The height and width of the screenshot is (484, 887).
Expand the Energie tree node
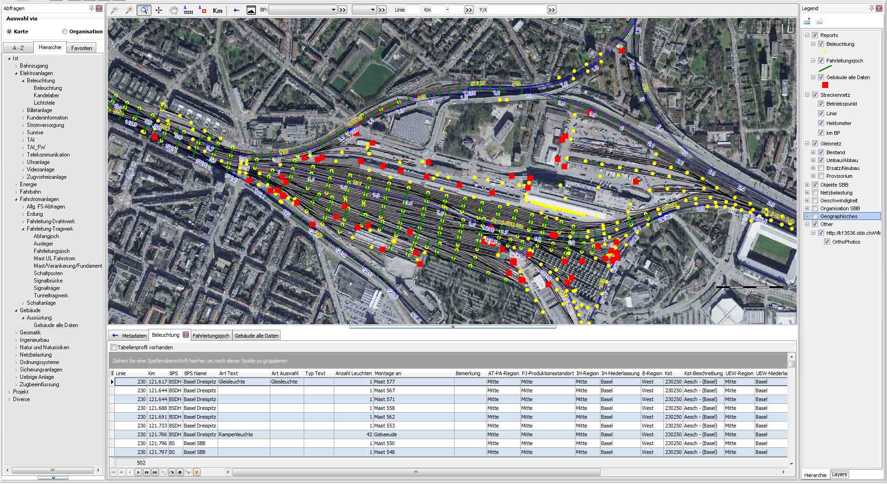[16, 184]
